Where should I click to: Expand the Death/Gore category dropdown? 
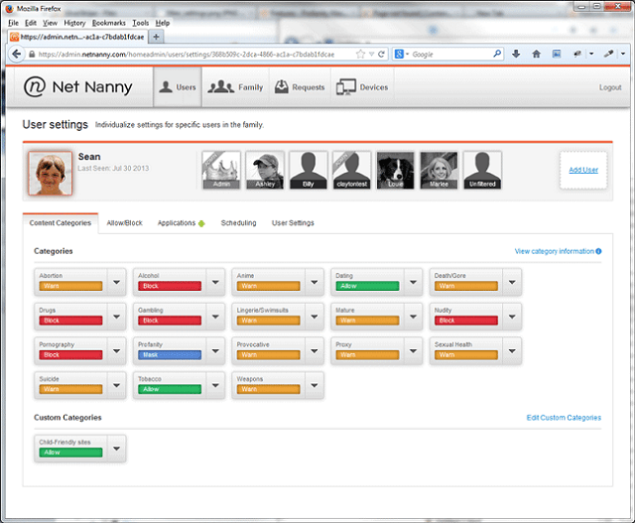(511, 282)
